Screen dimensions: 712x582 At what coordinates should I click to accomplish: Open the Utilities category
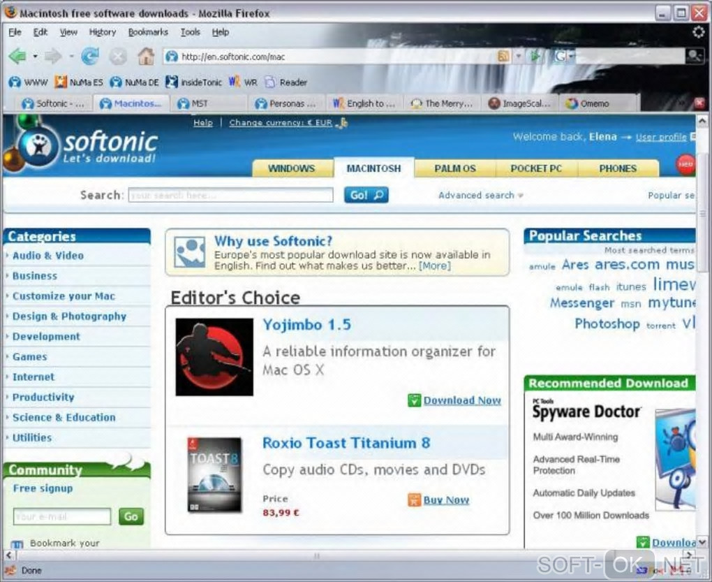coord(32,437)
